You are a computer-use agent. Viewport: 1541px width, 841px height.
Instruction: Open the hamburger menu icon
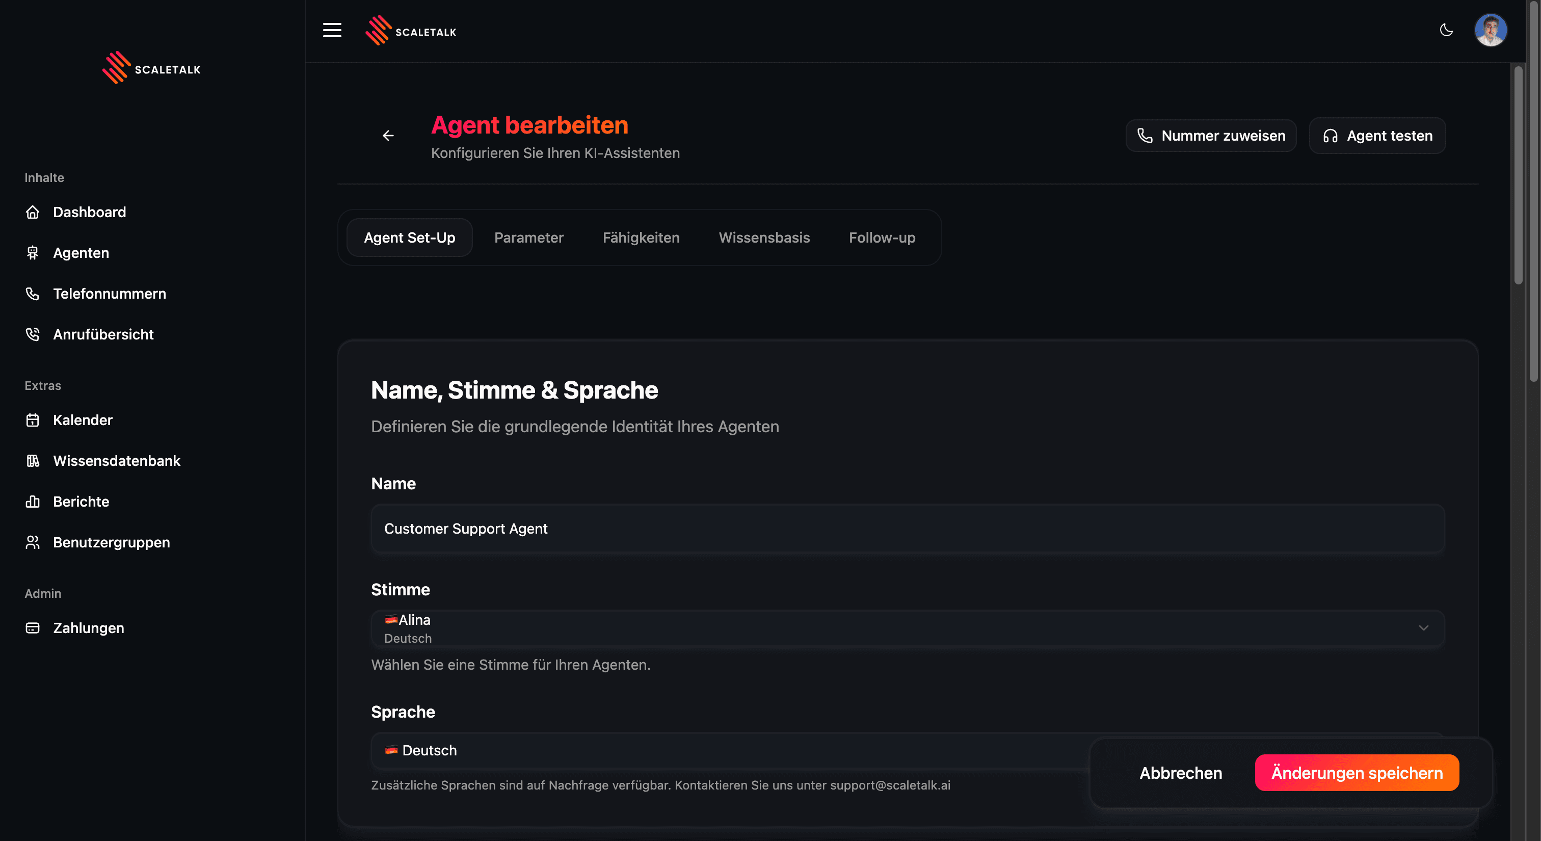click(x=332, y=31)
